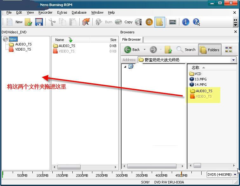This screenshot has height=186, width=240.
Task: Click the context Help question mark icon
Action: click(197, 22)
